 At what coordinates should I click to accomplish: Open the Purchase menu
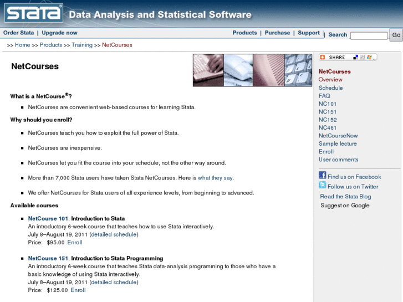point(277,33)
